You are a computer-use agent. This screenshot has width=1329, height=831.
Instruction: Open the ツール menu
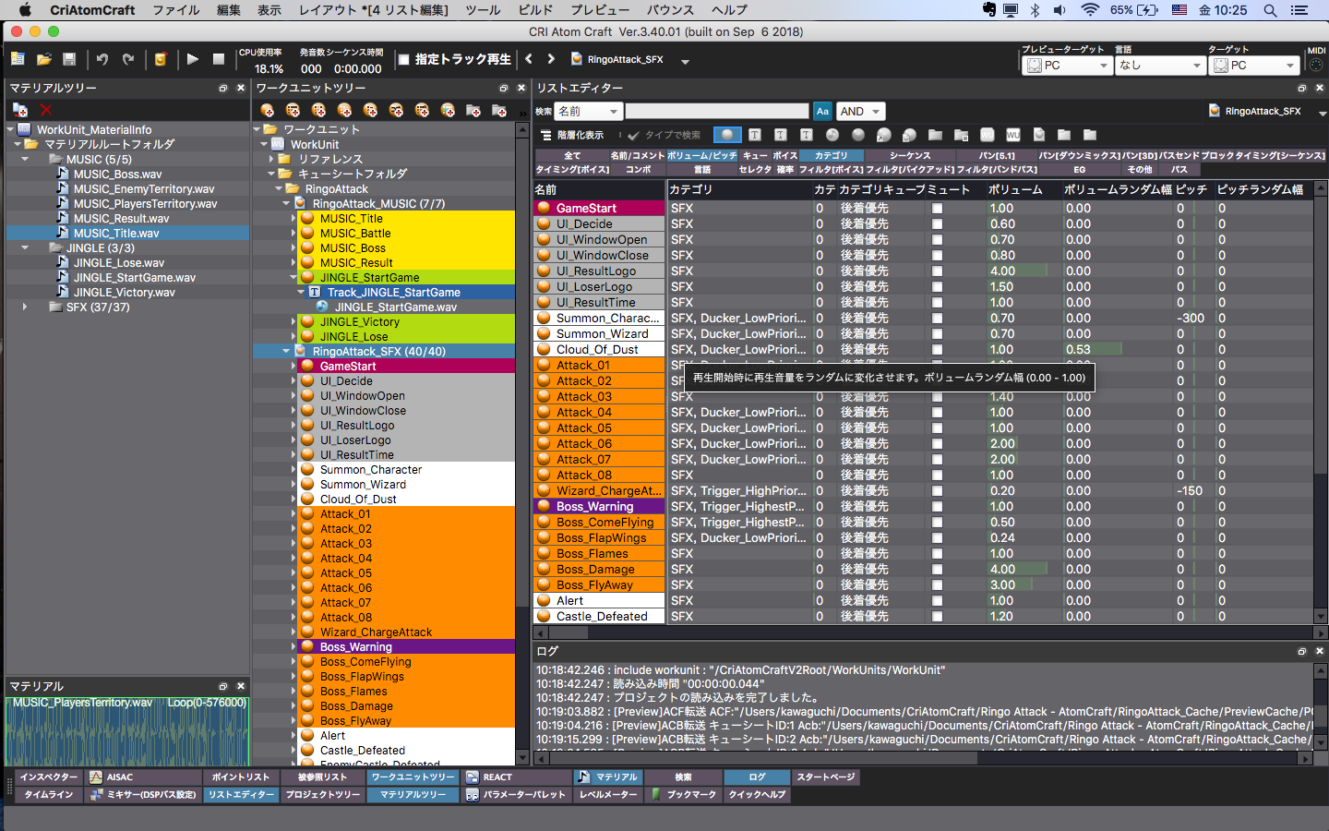tap(483, 10)
